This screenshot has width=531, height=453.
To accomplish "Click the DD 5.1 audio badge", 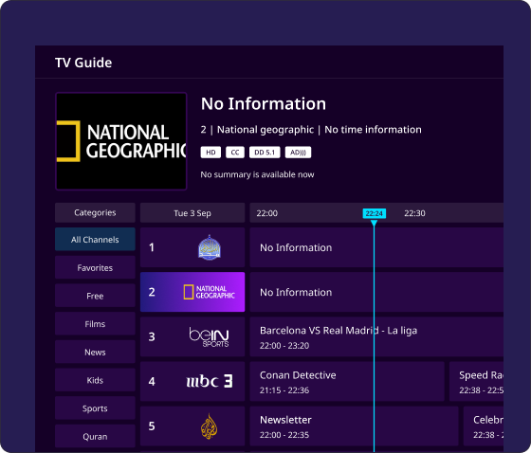I will [265, 153].
